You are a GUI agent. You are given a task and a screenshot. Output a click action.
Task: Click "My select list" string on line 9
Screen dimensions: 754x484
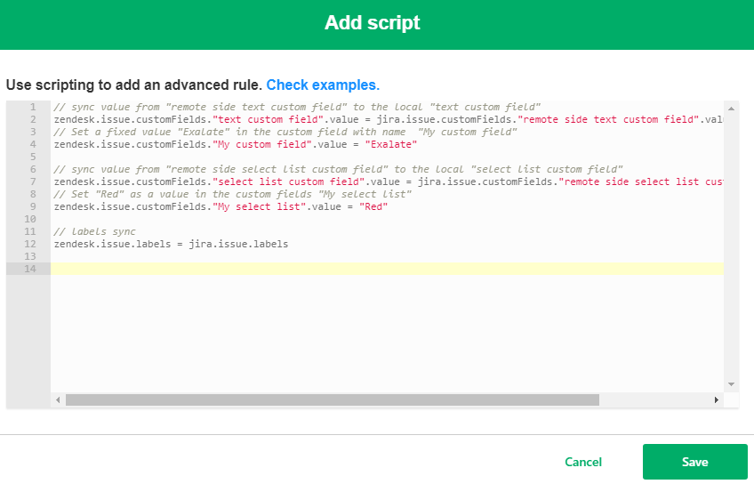260,207
